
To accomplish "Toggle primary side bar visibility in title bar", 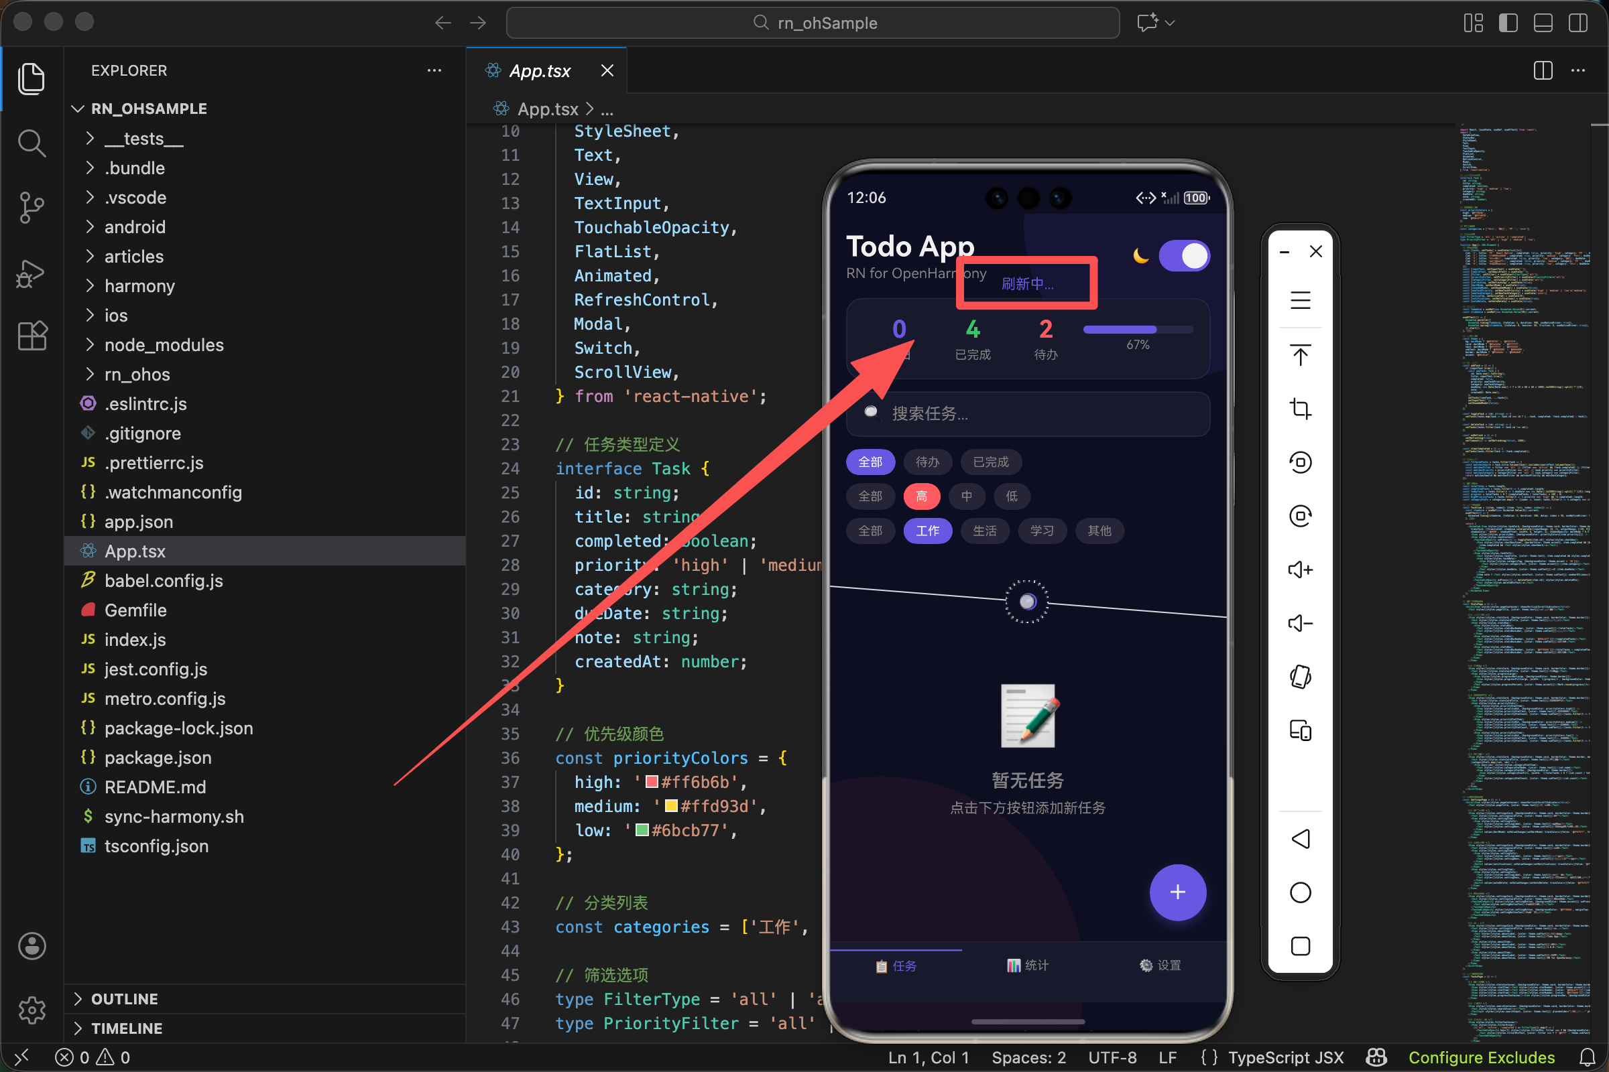I will point(1508,23).
